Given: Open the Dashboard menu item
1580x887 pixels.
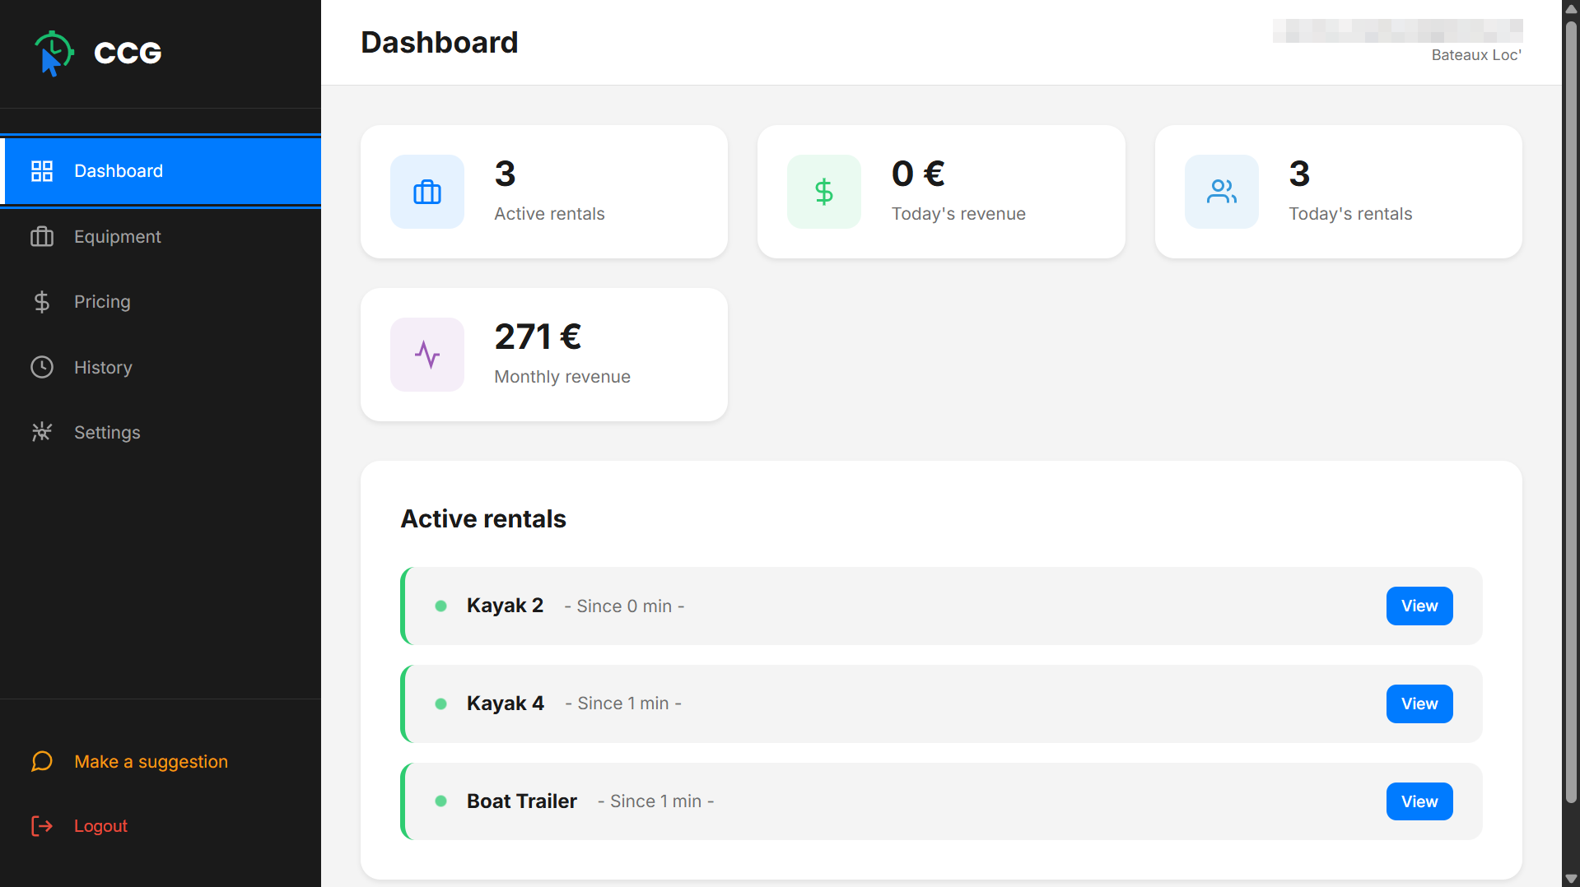Looking at the screenshot, I should [x=161, y=171].
